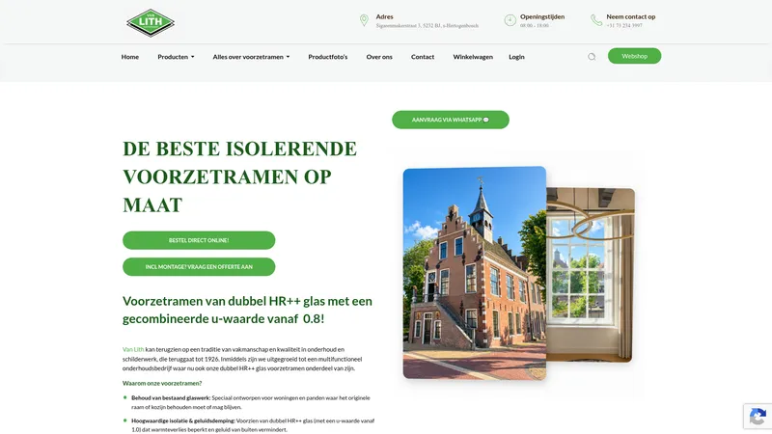Click the Behoud van bestaand glaswerk bullet

(251, 402)
